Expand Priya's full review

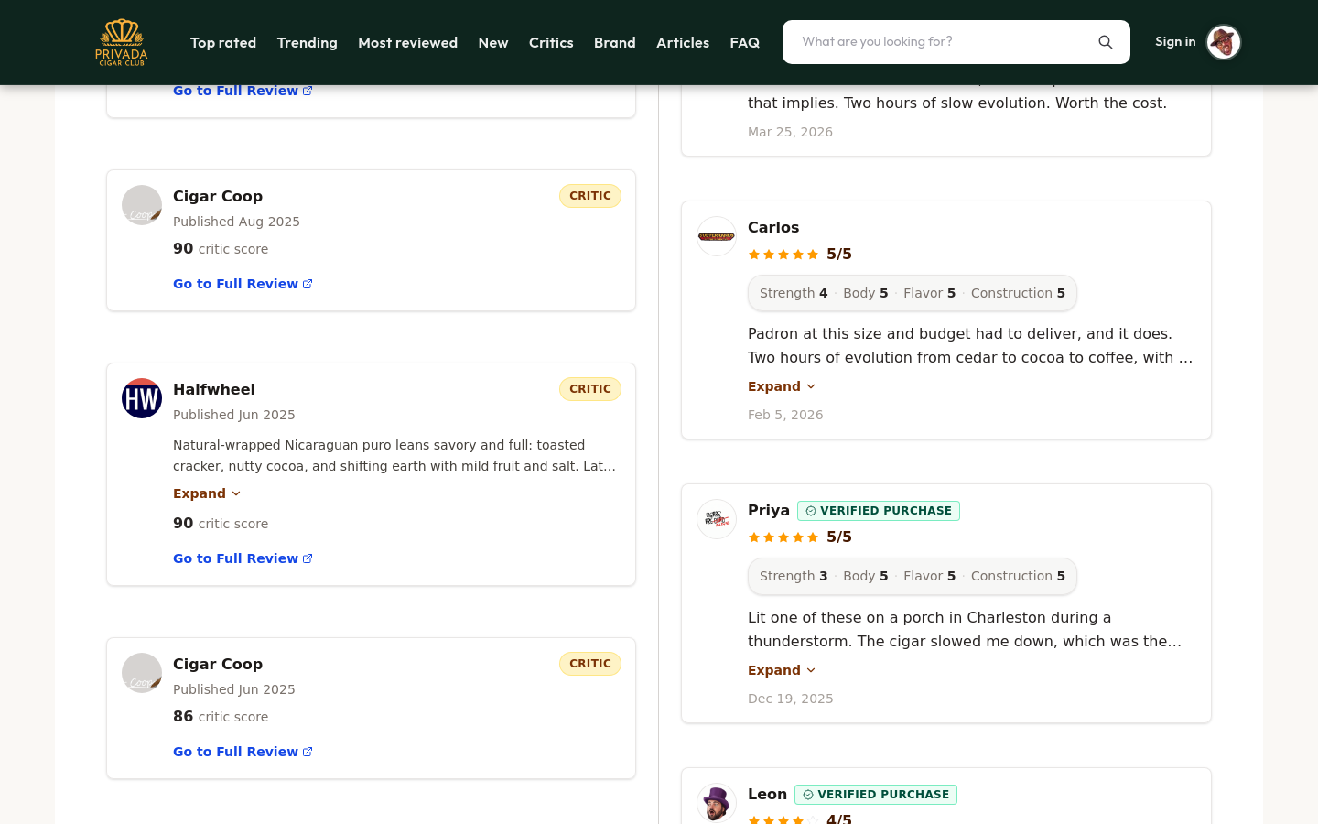pyautogui.click(x=782, y=670)
